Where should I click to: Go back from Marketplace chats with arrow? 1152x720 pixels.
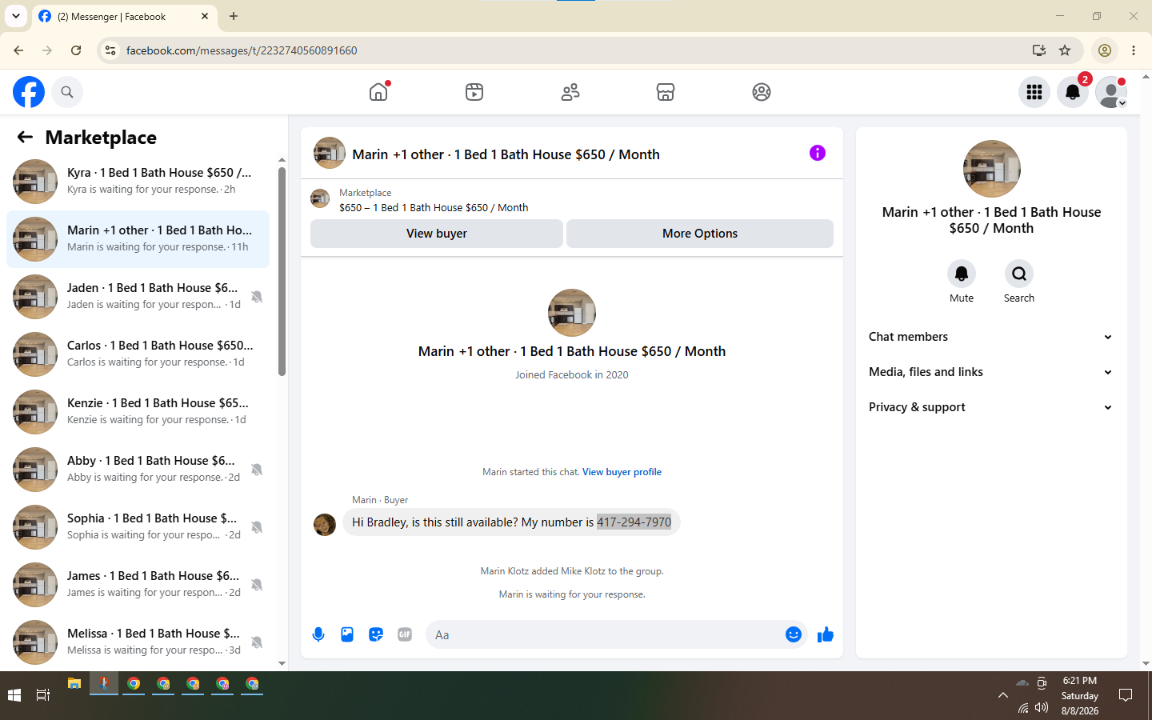pyautogui.click(x=25, y=138)
